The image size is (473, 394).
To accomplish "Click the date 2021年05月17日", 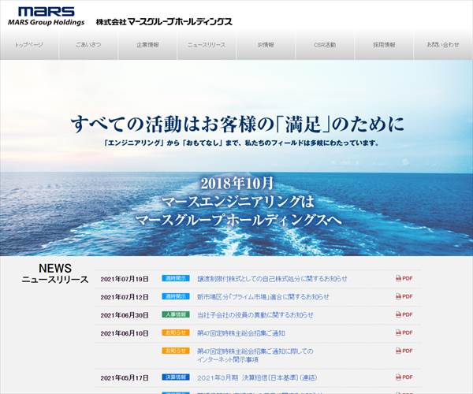I will 125,377.
